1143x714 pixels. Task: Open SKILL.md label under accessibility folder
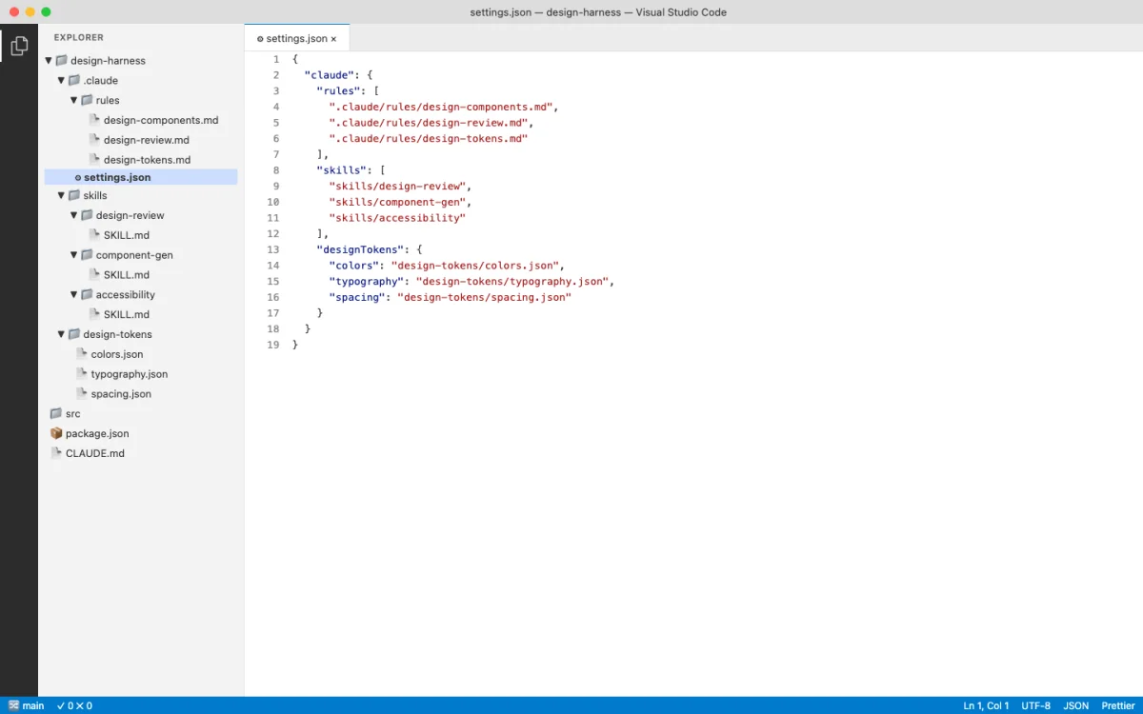[x=127, y=314]
